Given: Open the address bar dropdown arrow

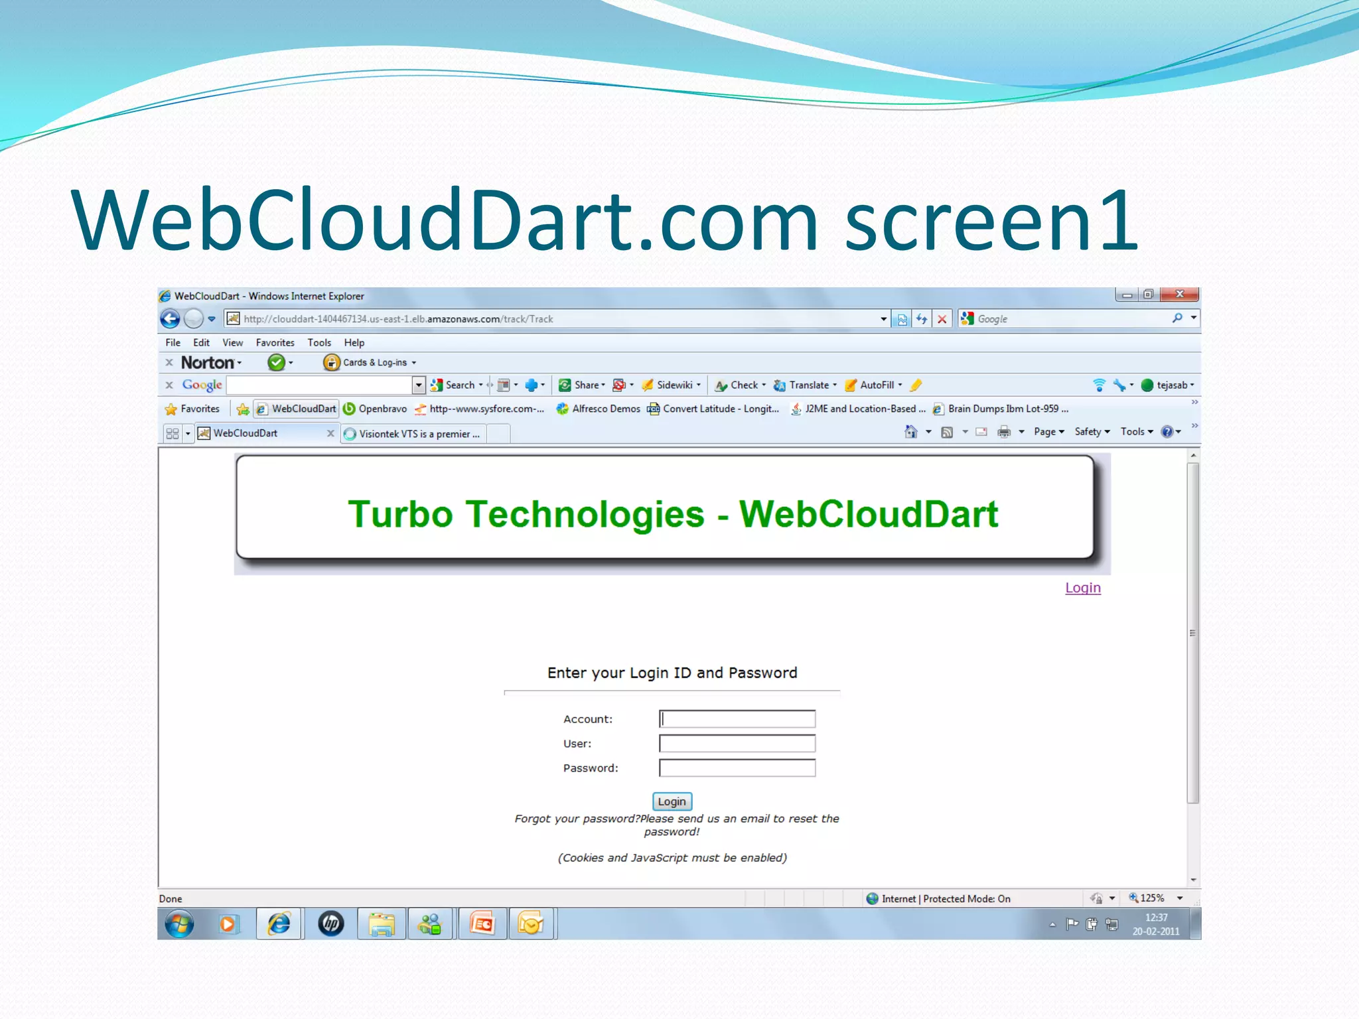Looking at the screenshot, I should 883,319.
